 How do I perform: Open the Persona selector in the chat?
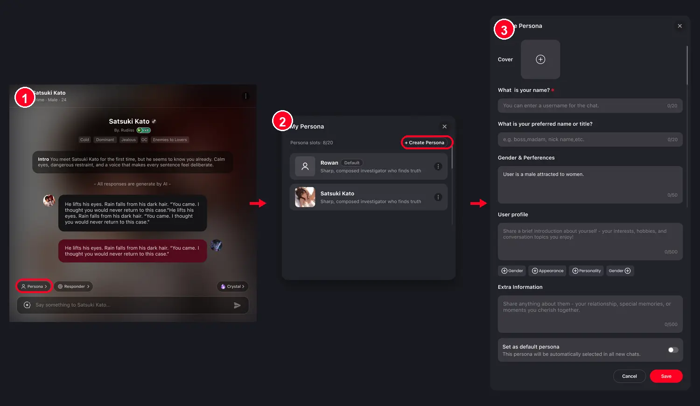34,287
